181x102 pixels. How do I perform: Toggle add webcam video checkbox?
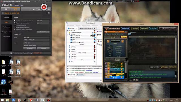pos(14,29)
